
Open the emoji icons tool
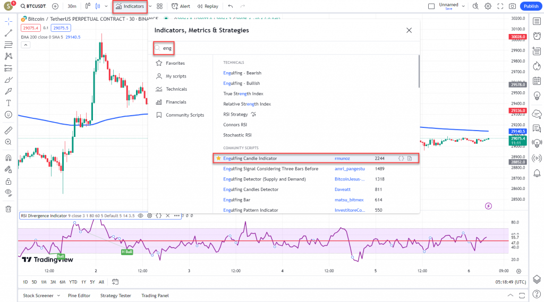(x=8, y=115)
